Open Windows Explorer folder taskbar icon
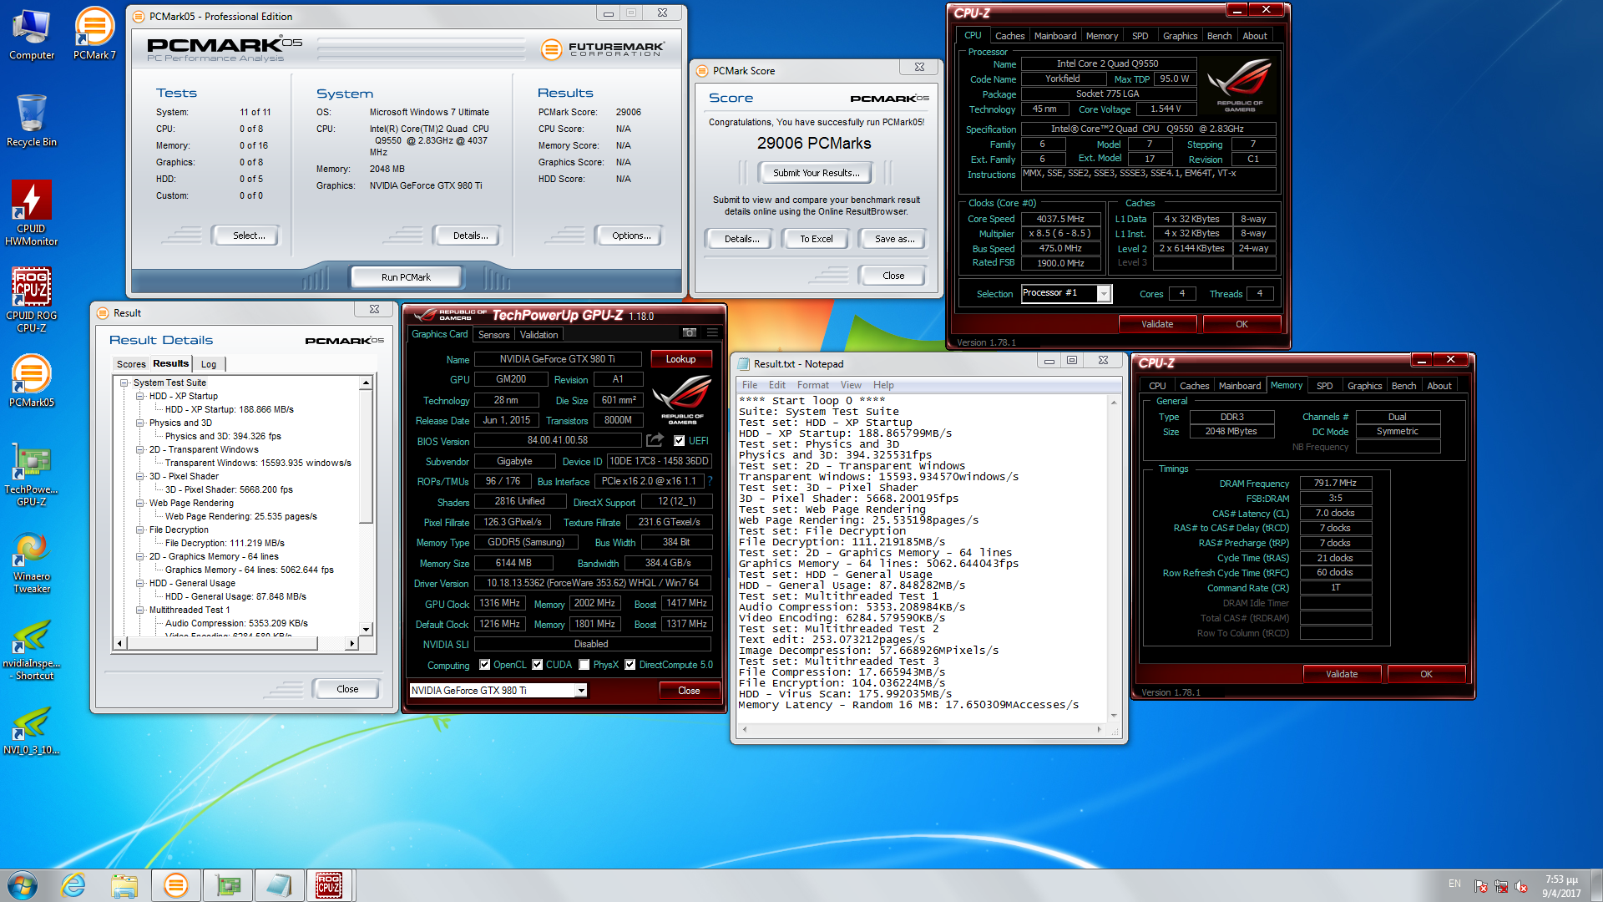The image size is (1603, 902). click(x=124, y=885)
